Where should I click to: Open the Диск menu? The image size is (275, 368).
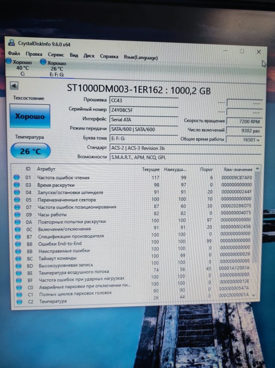click(89, 56)
